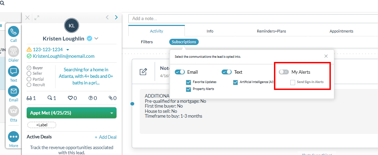Uncheck Favorite Updates checkbox
Screen dimensions: 378x155
(189, 82)
